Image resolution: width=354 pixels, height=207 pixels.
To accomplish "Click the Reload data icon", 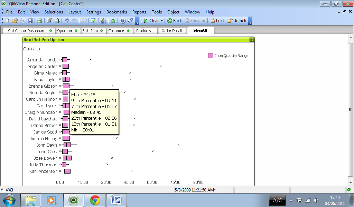I will coord(22,21).
